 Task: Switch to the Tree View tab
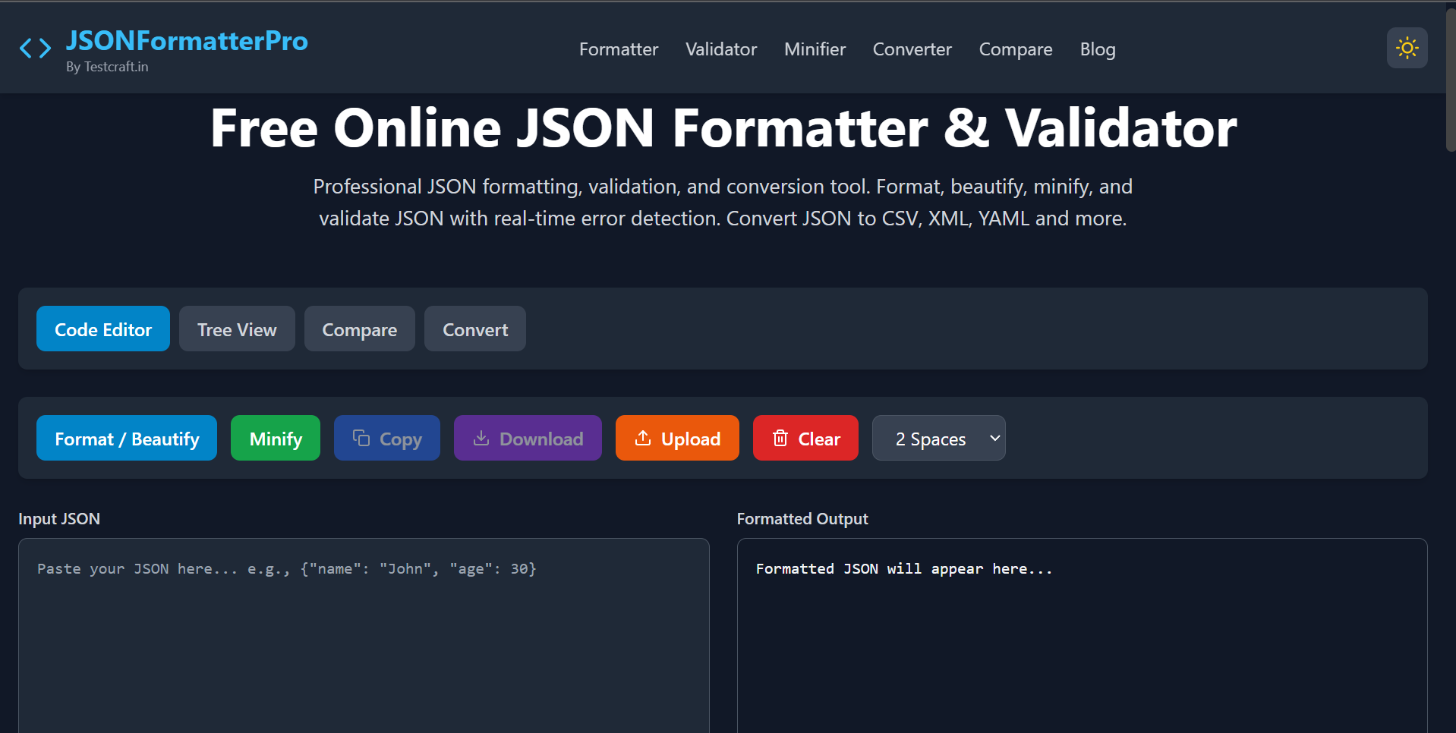[x=236, y=329]
